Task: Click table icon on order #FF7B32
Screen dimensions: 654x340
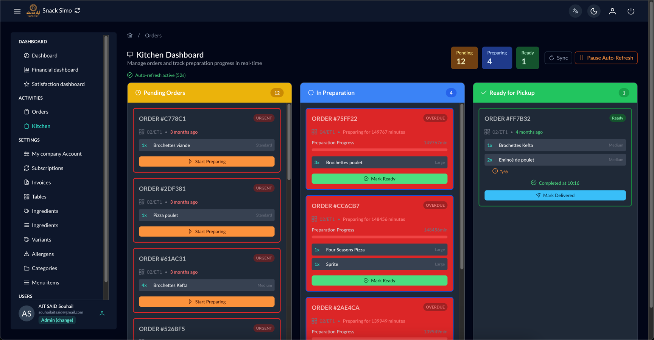Action: click(x=487, y=132)
